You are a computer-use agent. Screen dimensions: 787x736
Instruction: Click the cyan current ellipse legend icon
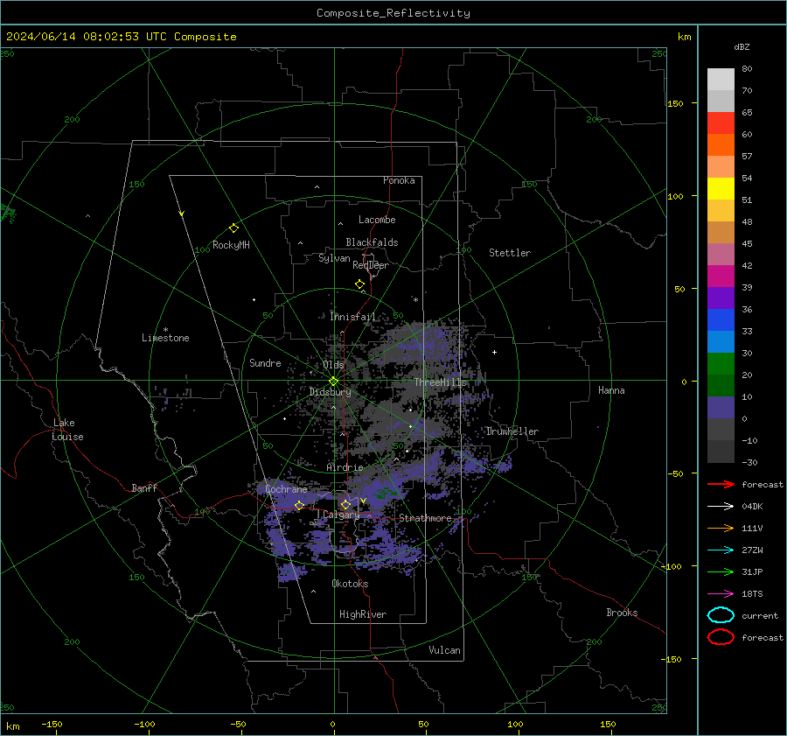tap(721, 615)
